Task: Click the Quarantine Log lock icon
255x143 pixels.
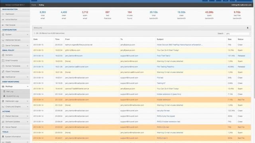Action: pyautogui.click(x=4, y=96)
